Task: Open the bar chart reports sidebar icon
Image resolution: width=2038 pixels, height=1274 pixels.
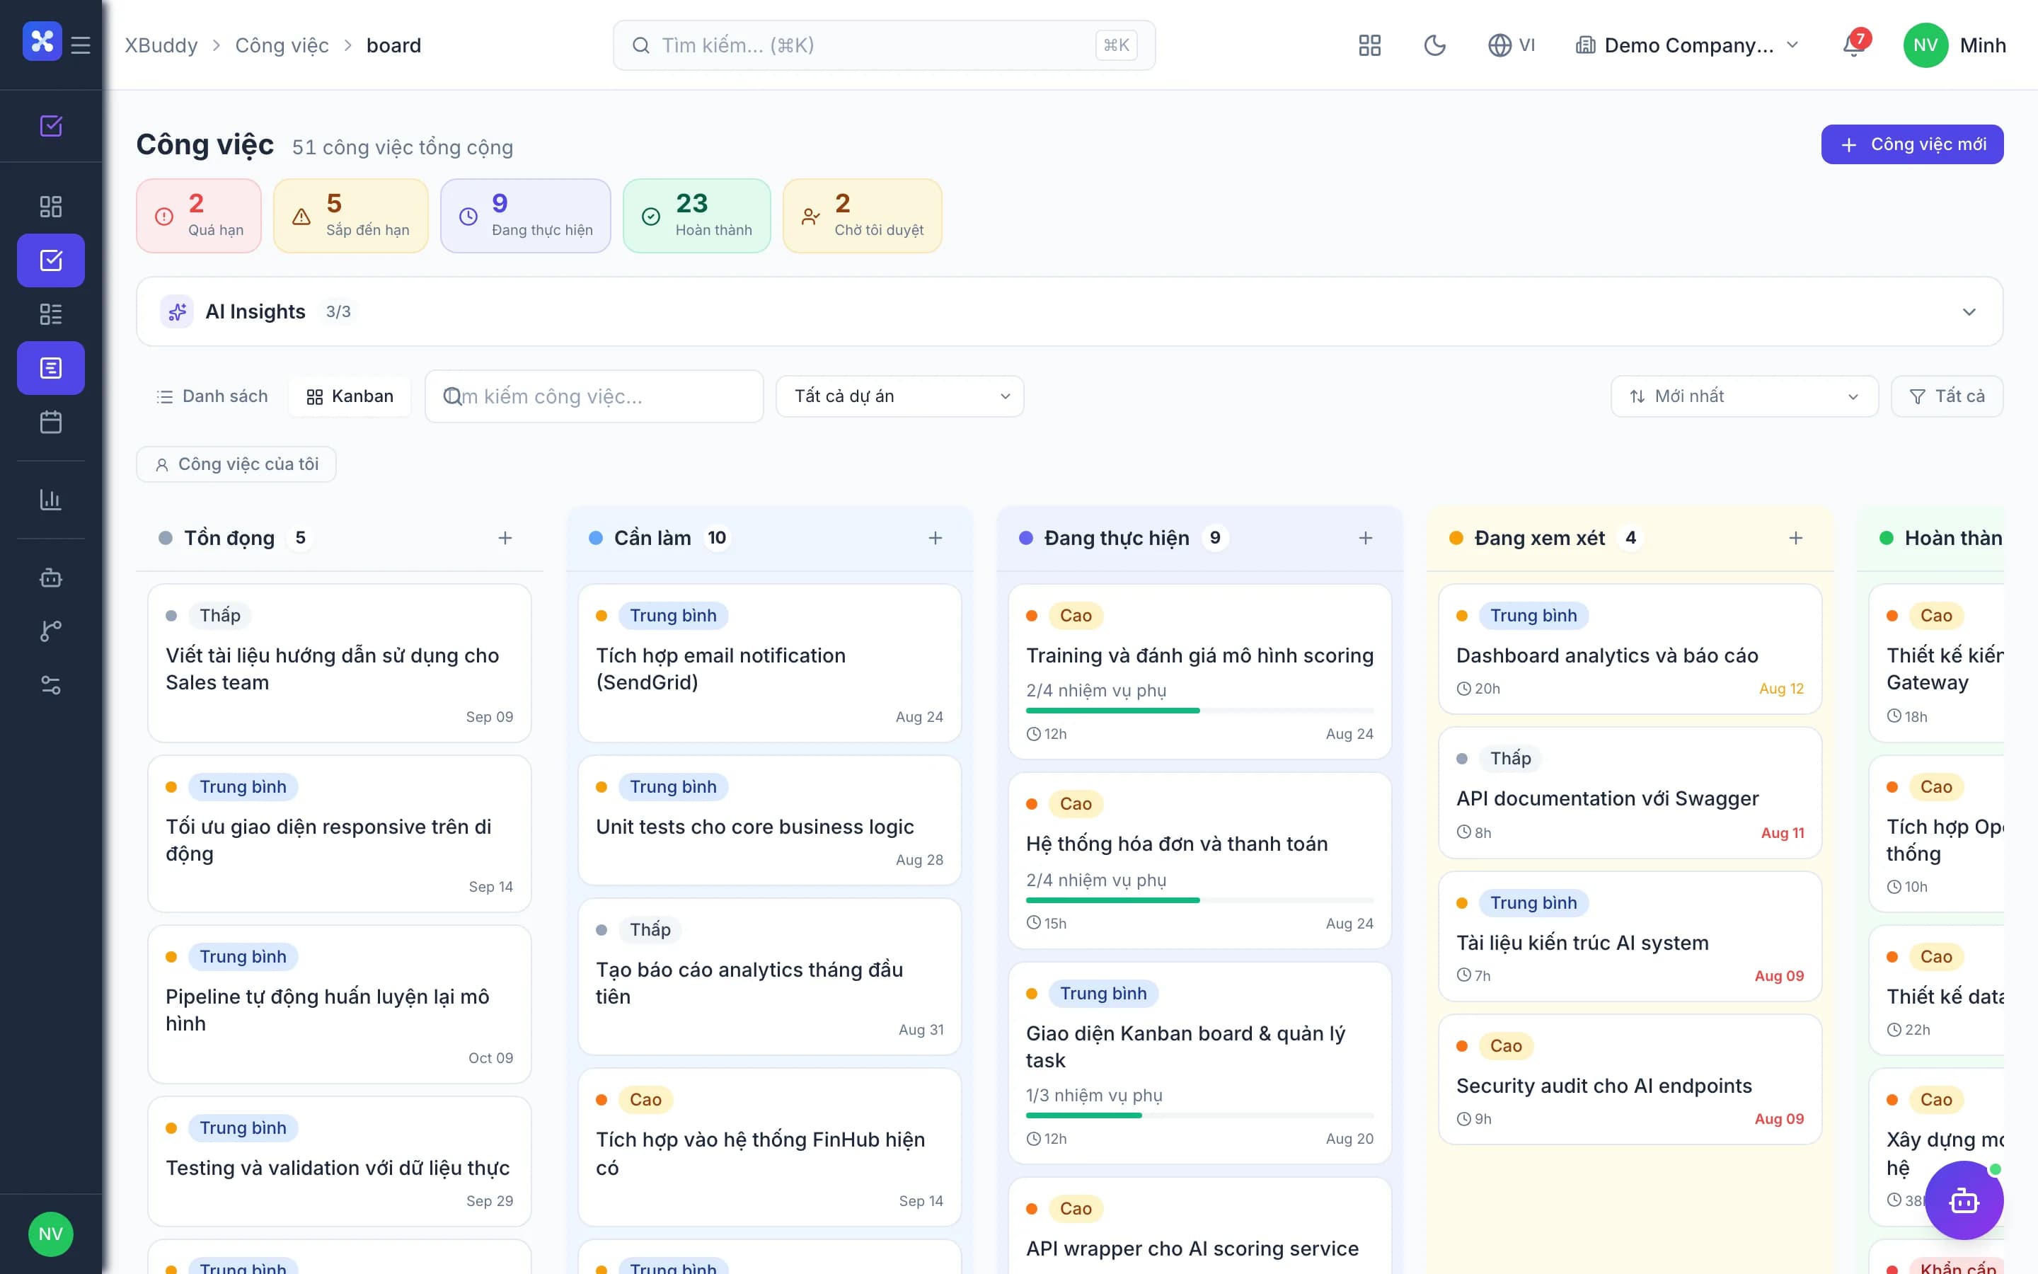Action: [50, 500]
